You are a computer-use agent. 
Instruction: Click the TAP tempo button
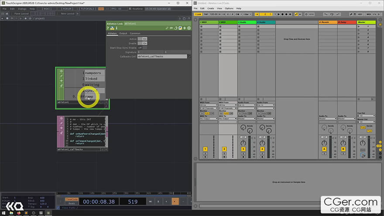206,14
